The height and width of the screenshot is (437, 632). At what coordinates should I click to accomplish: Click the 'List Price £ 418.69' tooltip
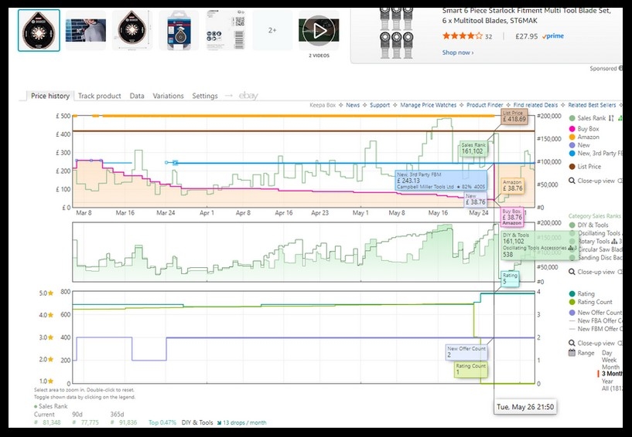(514, 117)
